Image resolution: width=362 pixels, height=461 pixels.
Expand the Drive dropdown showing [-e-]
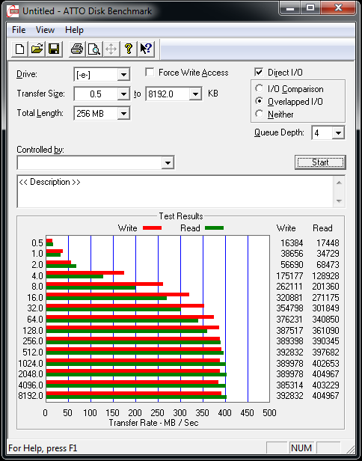click(x=123, y=75)
